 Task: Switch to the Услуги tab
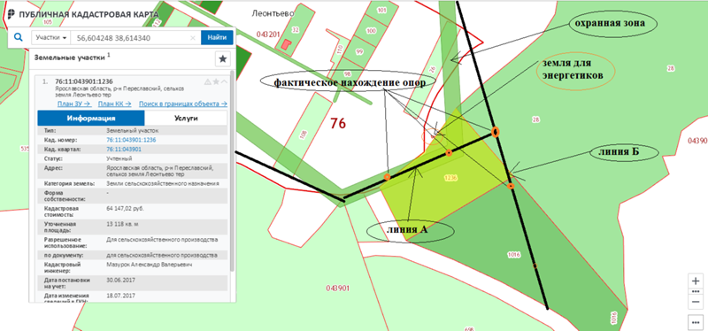(x=186, y=119)
